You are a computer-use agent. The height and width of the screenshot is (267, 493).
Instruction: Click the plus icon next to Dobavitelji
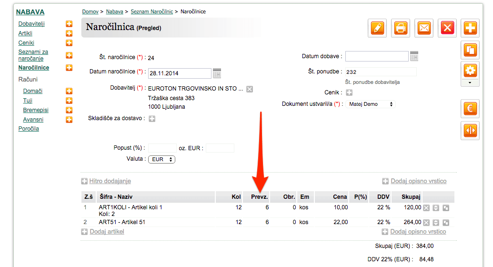pyautogui.click(x=69, y=24)
